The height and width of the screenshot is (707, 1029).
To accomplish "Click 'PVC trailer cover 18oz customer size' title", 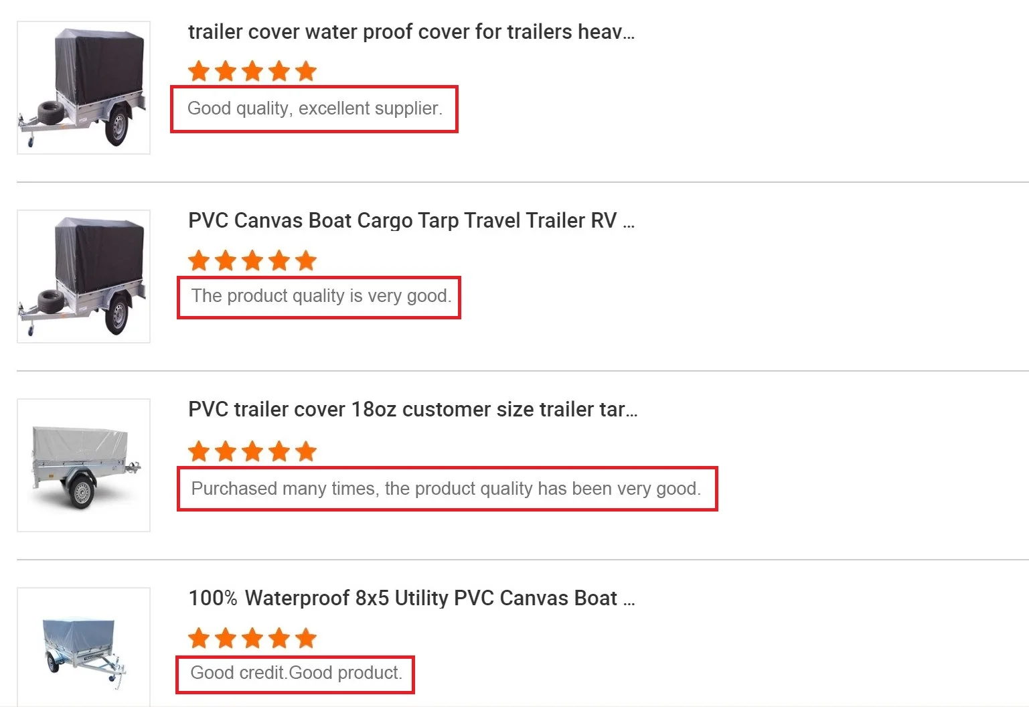I will pyautogui.click(x=412, y=410).
